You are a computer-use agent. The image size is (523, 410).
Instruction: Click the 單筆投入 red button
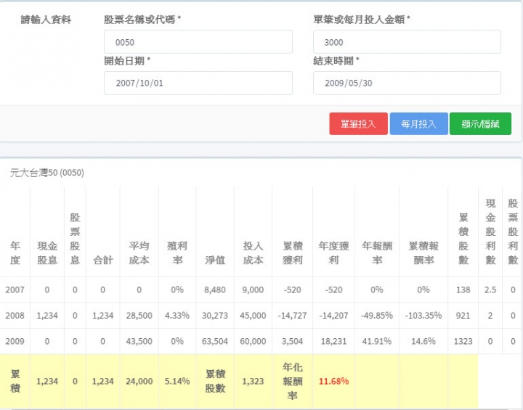click(x=358, y=123)
